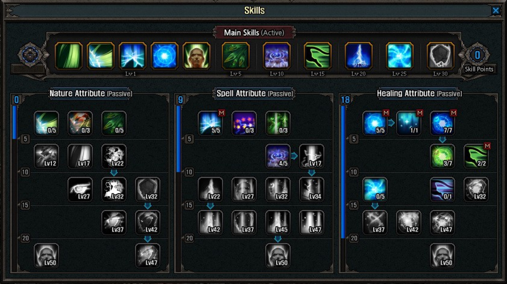Click the Nature skill with 0/3 points
507x284 pixels.
point(80,123)
